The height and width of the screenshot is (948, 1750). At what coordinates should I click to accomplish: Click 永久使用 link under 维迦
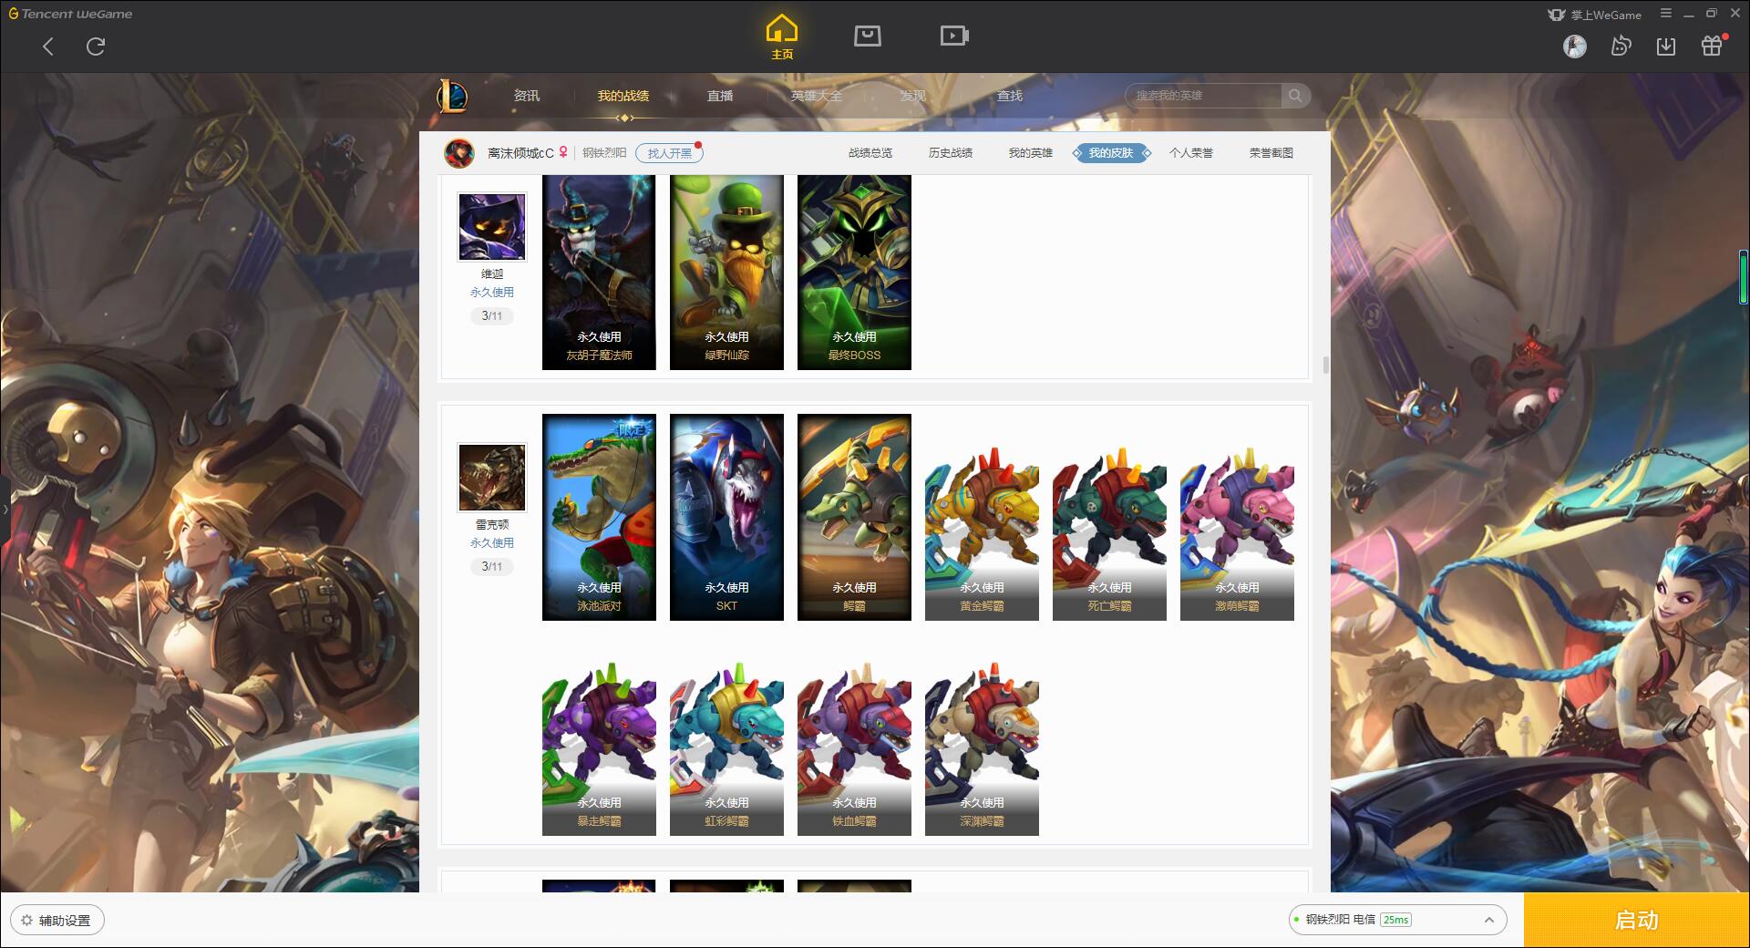492,293
